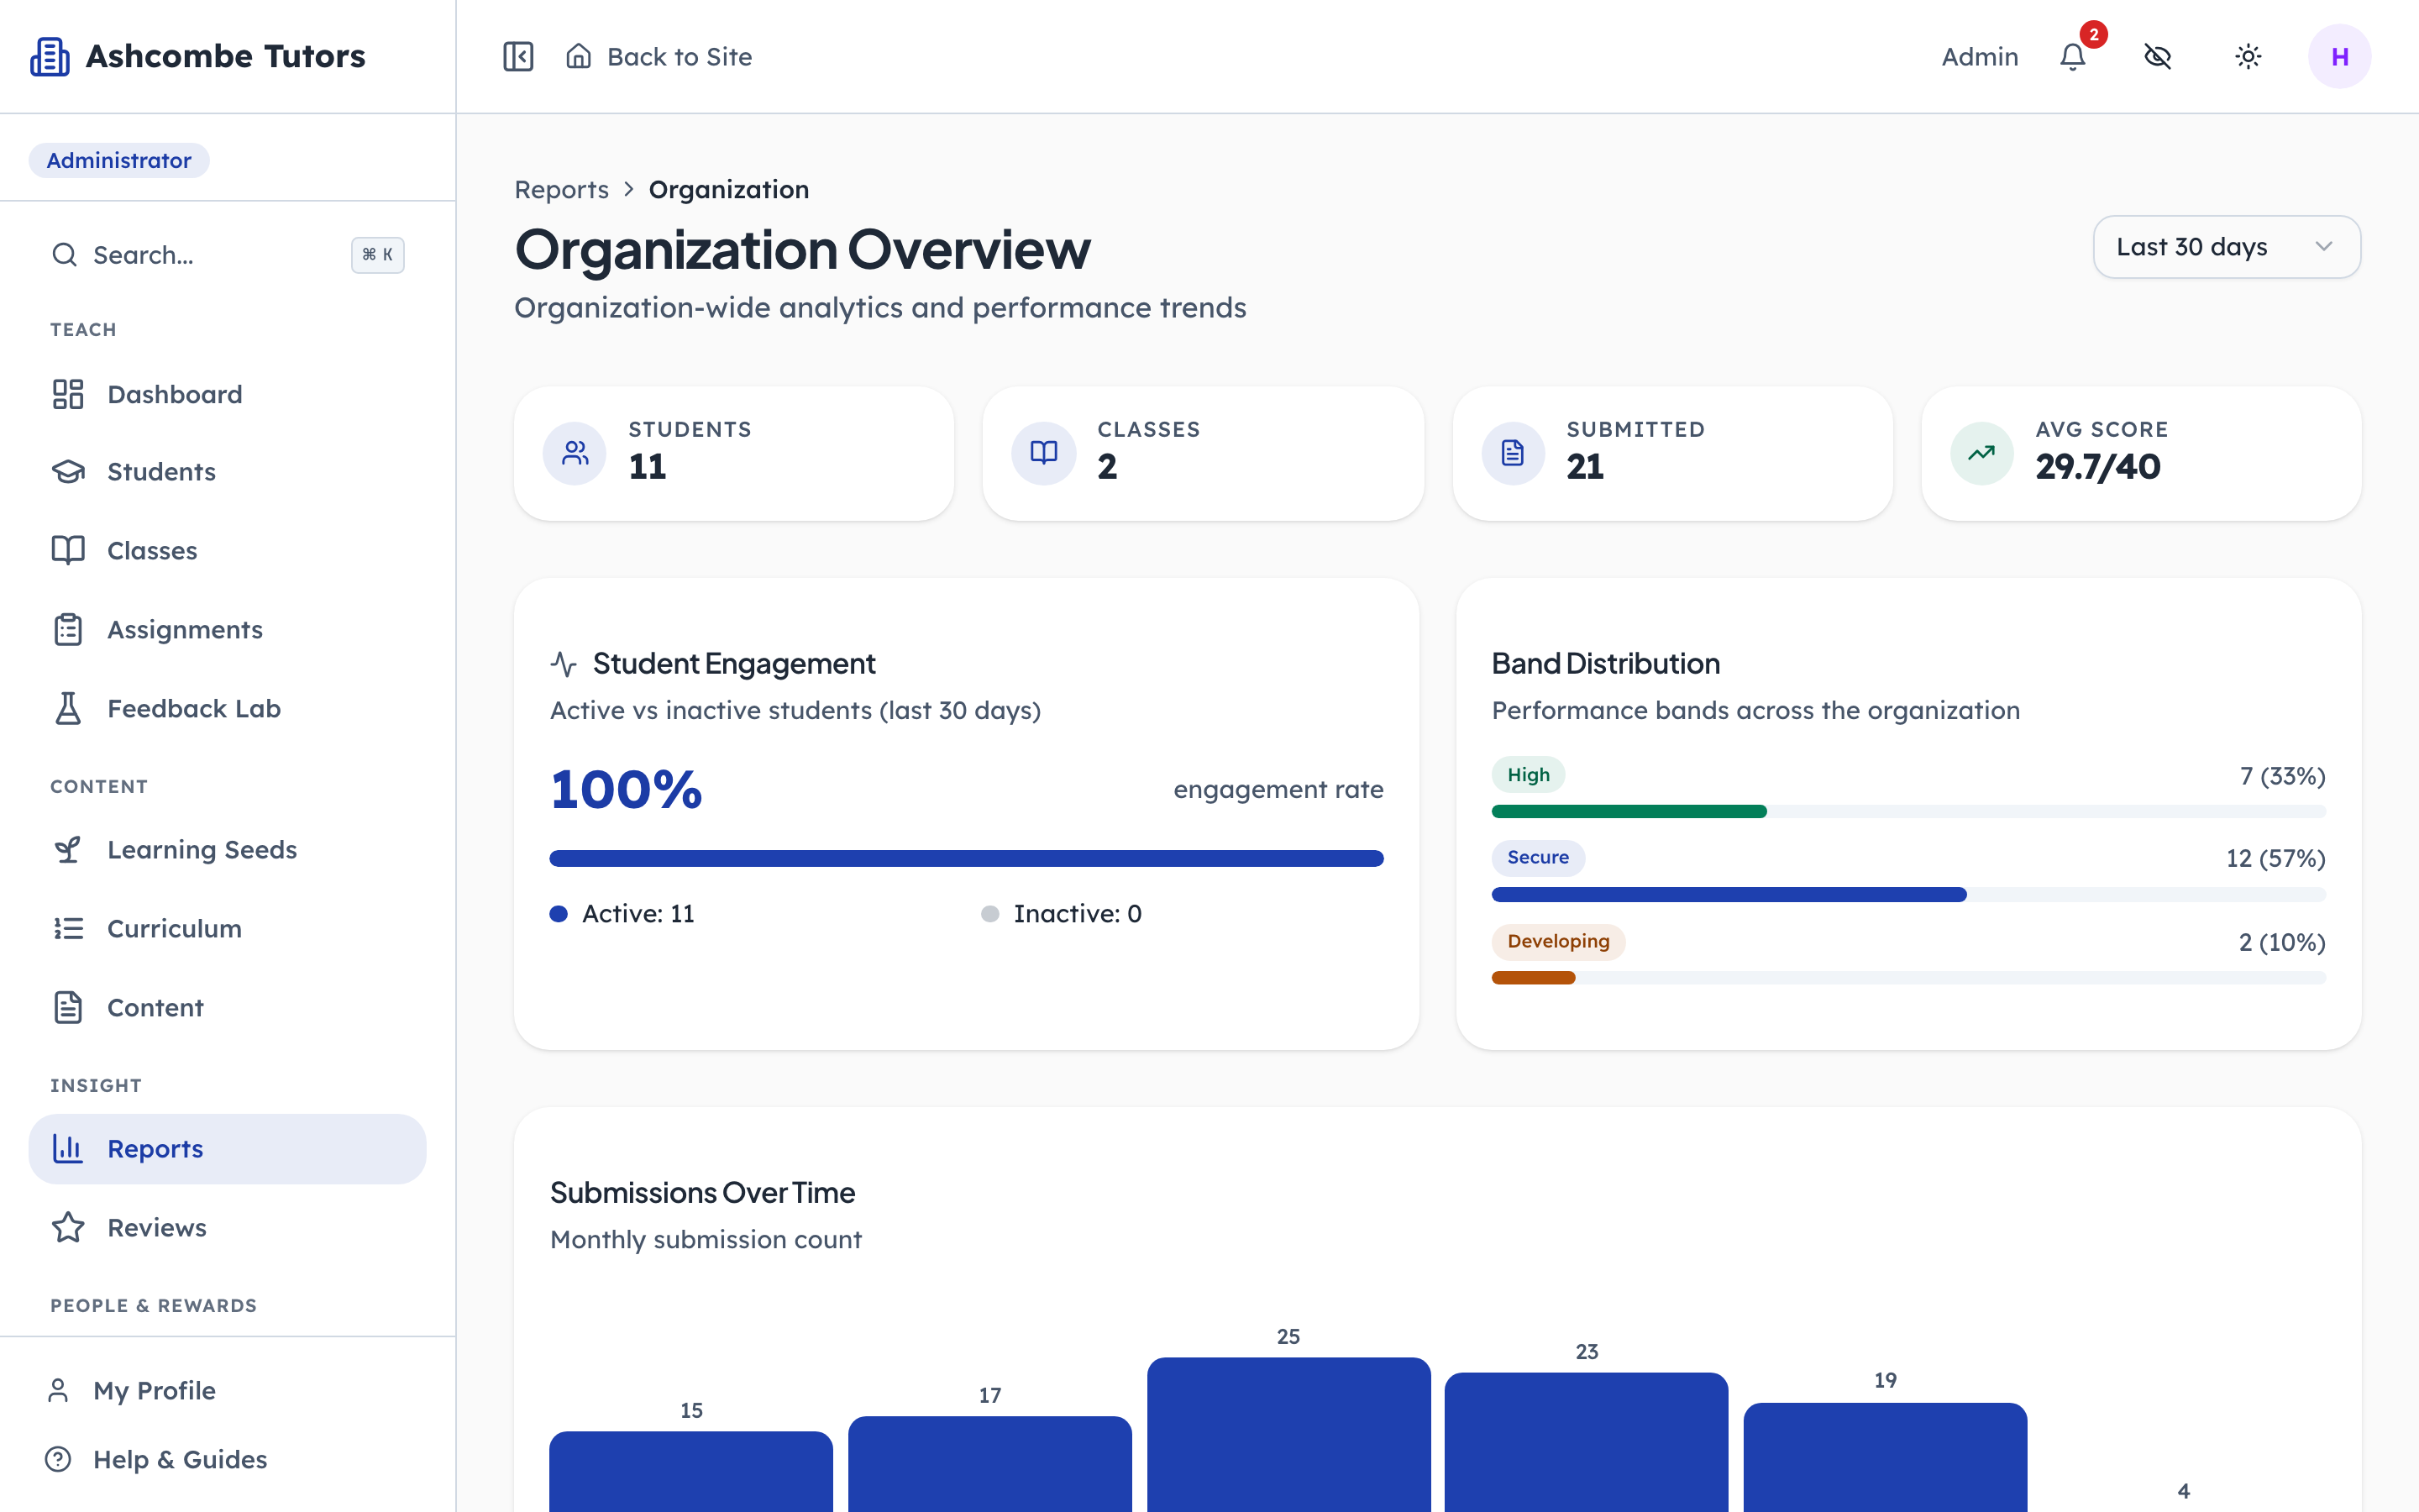Open the Classes sidebar item

click(x=228, y=550)
